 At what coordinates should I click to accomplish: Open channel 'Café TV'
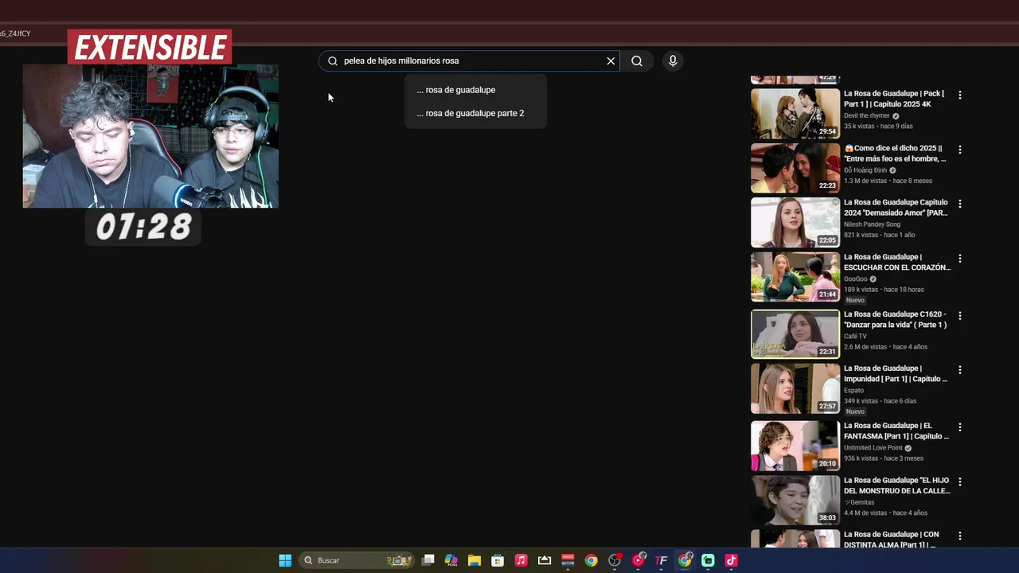tap(856, 337)
